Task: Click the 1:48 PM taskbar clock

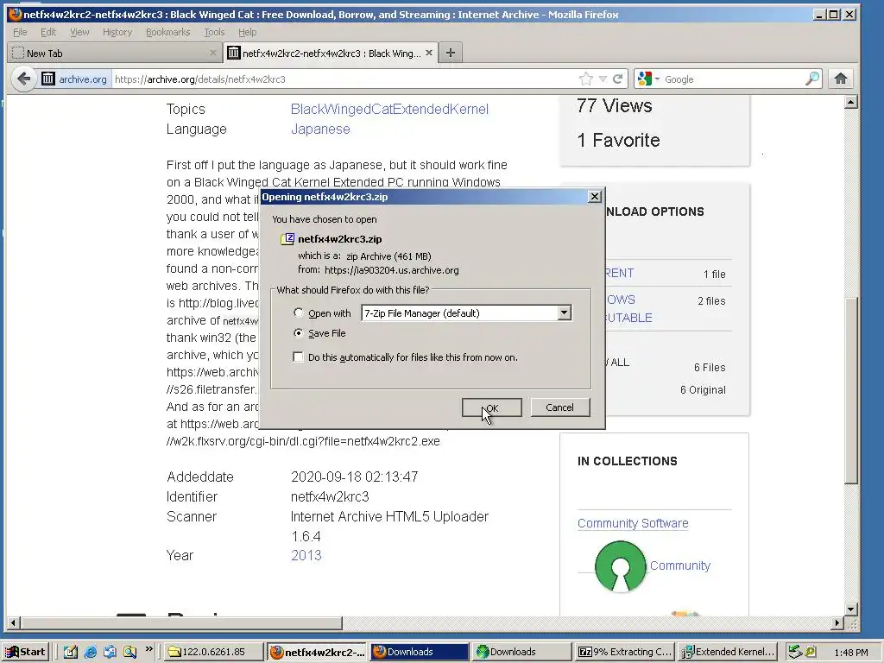Action: [850, 653]
